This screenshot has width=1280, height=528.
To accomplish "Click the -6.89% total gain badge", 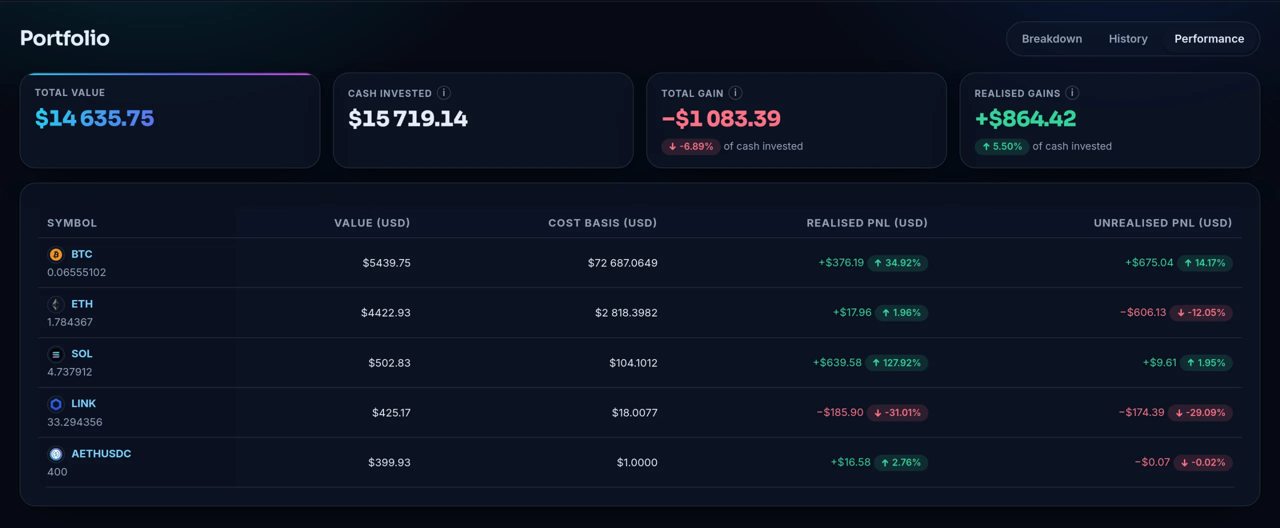I will pyautogui.click(x=690, y=146).
